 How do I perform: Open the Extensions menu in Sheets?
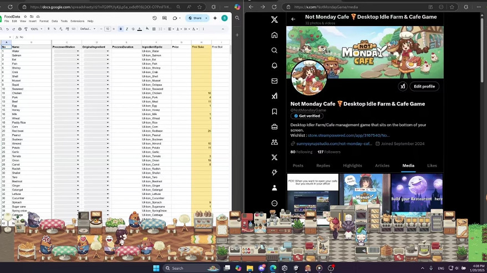coord(78,21)
